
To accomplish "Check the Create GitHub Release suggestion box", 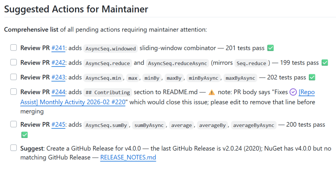I will 13,148.
